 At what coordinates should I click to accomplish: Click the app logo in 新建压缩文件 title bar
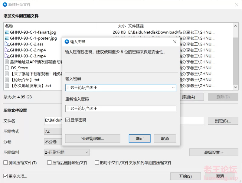[x=5, y=5]
